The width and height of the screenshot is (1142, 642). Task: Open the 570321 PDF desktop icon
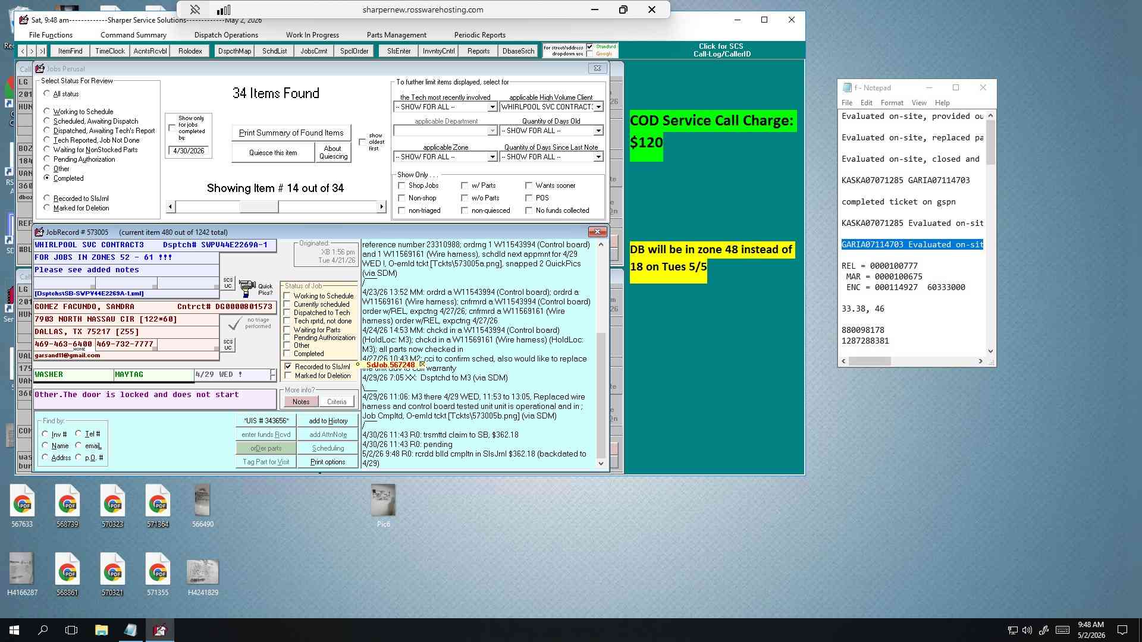112,574
